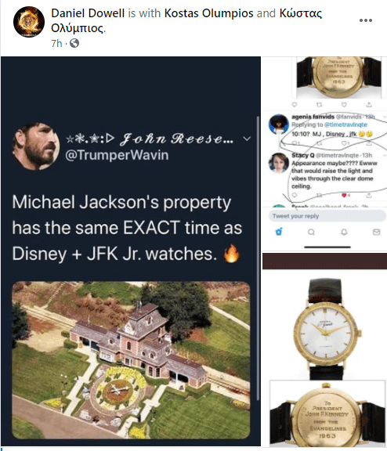The image size is (387, 451).
Task: Click John Reese's avatar picture
Action: coord(36,146)
